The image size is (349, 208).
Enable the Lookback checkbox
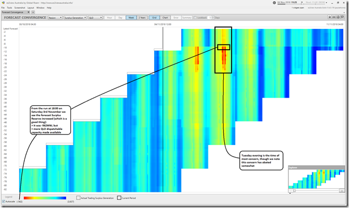click(195, 17)
